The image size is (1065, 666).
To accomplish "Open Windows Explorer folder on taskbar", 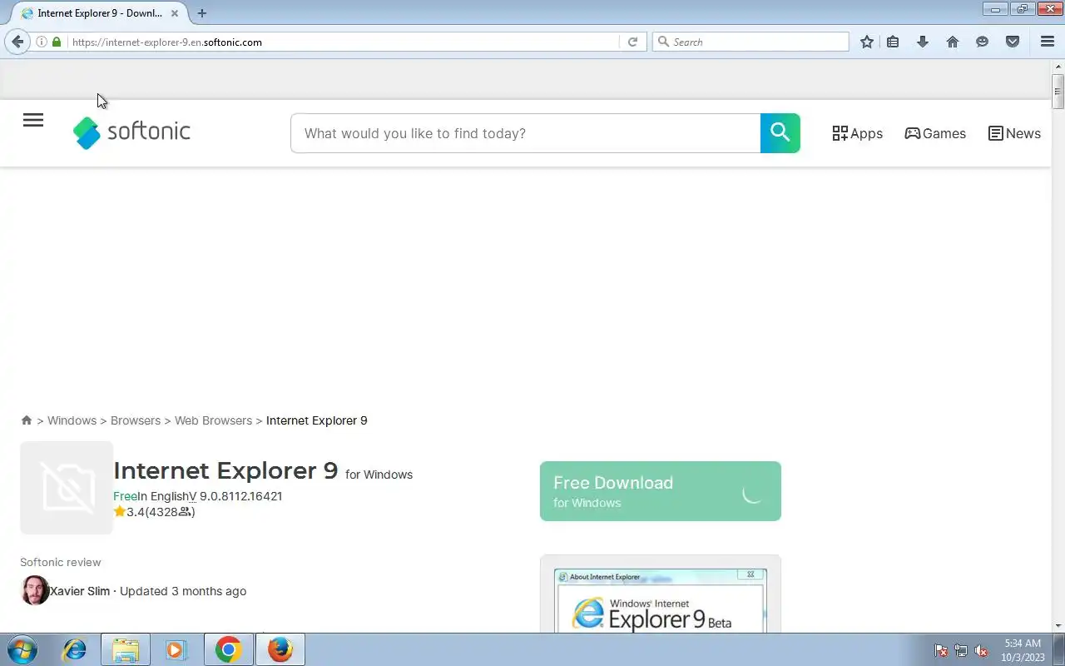I will tap(126, 649).
